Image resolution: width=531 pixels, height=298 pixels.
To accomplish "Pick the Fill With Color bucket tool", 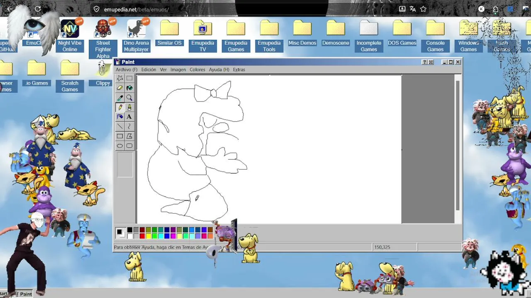I will coord(129,88).
